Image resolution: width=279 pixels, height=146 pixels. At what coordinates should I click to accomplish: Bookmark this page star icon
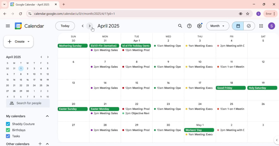(247, 14)
